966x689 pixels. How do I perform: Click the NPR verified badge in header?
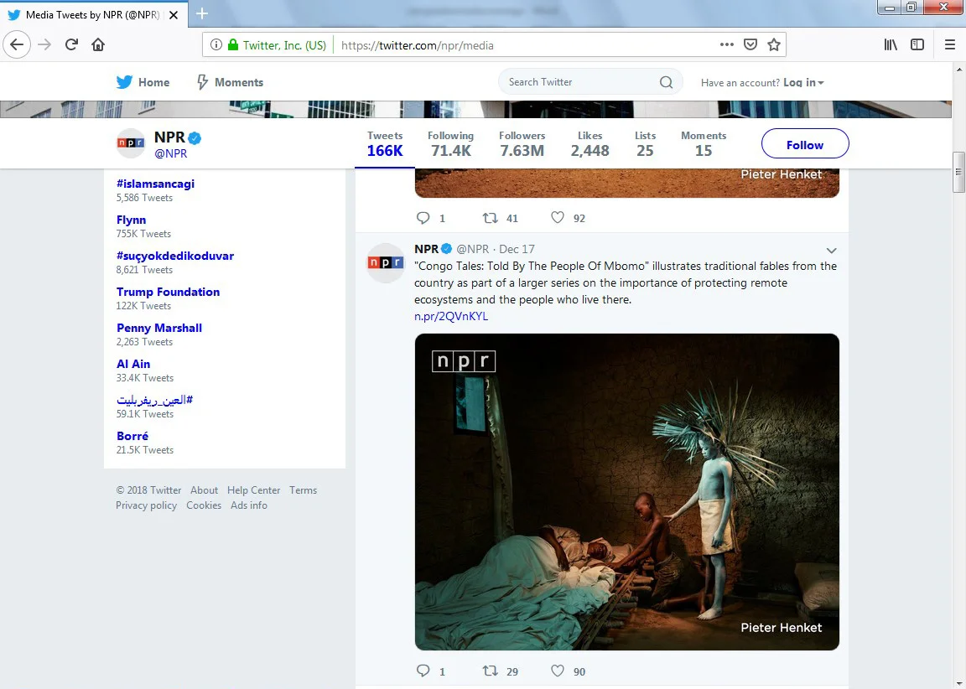pos(195,138)
